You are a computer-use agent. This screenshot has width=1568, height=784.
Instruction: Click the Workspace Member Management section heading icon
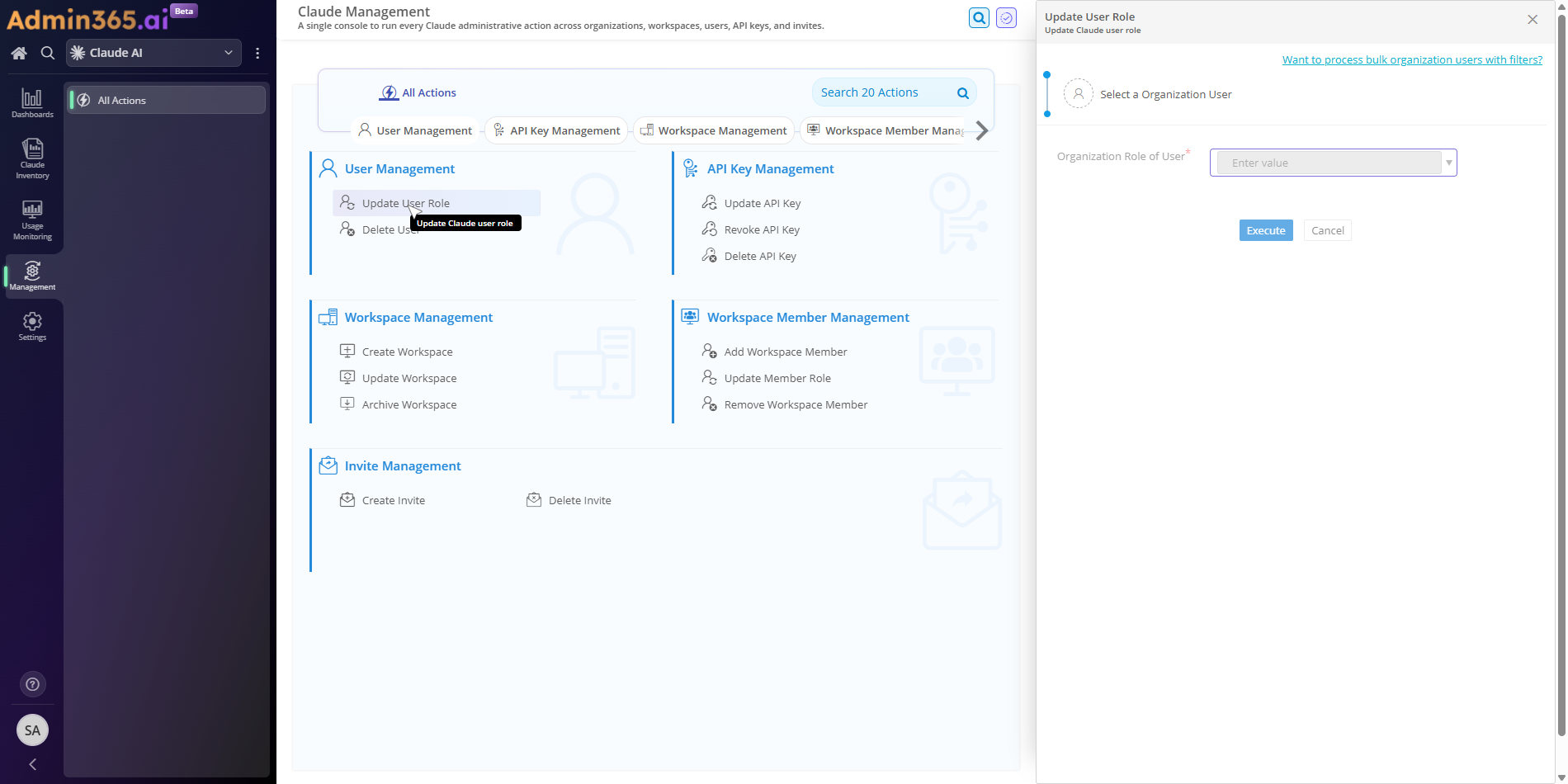point(690,316)
